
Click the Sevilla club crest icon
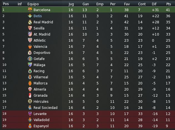30,28
